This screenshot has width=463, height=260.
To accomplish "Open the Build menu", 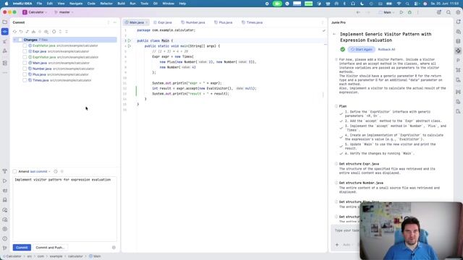I will [x=121, y=4].
